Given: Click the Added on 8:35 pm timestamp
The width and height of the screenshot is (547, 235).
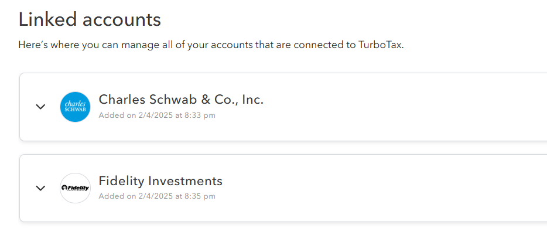Looking at the screenshot, I should pyautogui.click(x=157, y=196).
